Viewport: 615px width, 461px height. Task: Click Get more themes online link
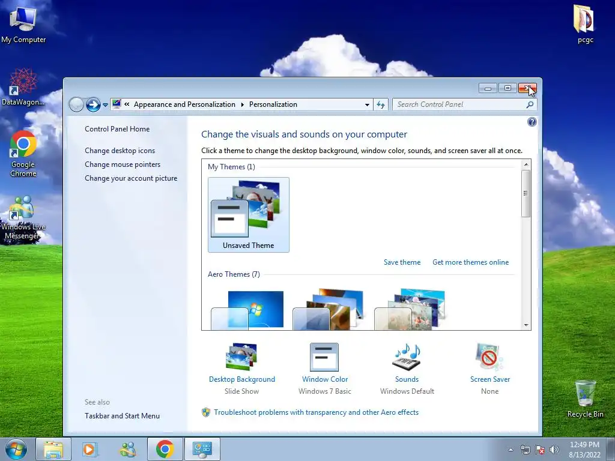[x=470, y=262]
